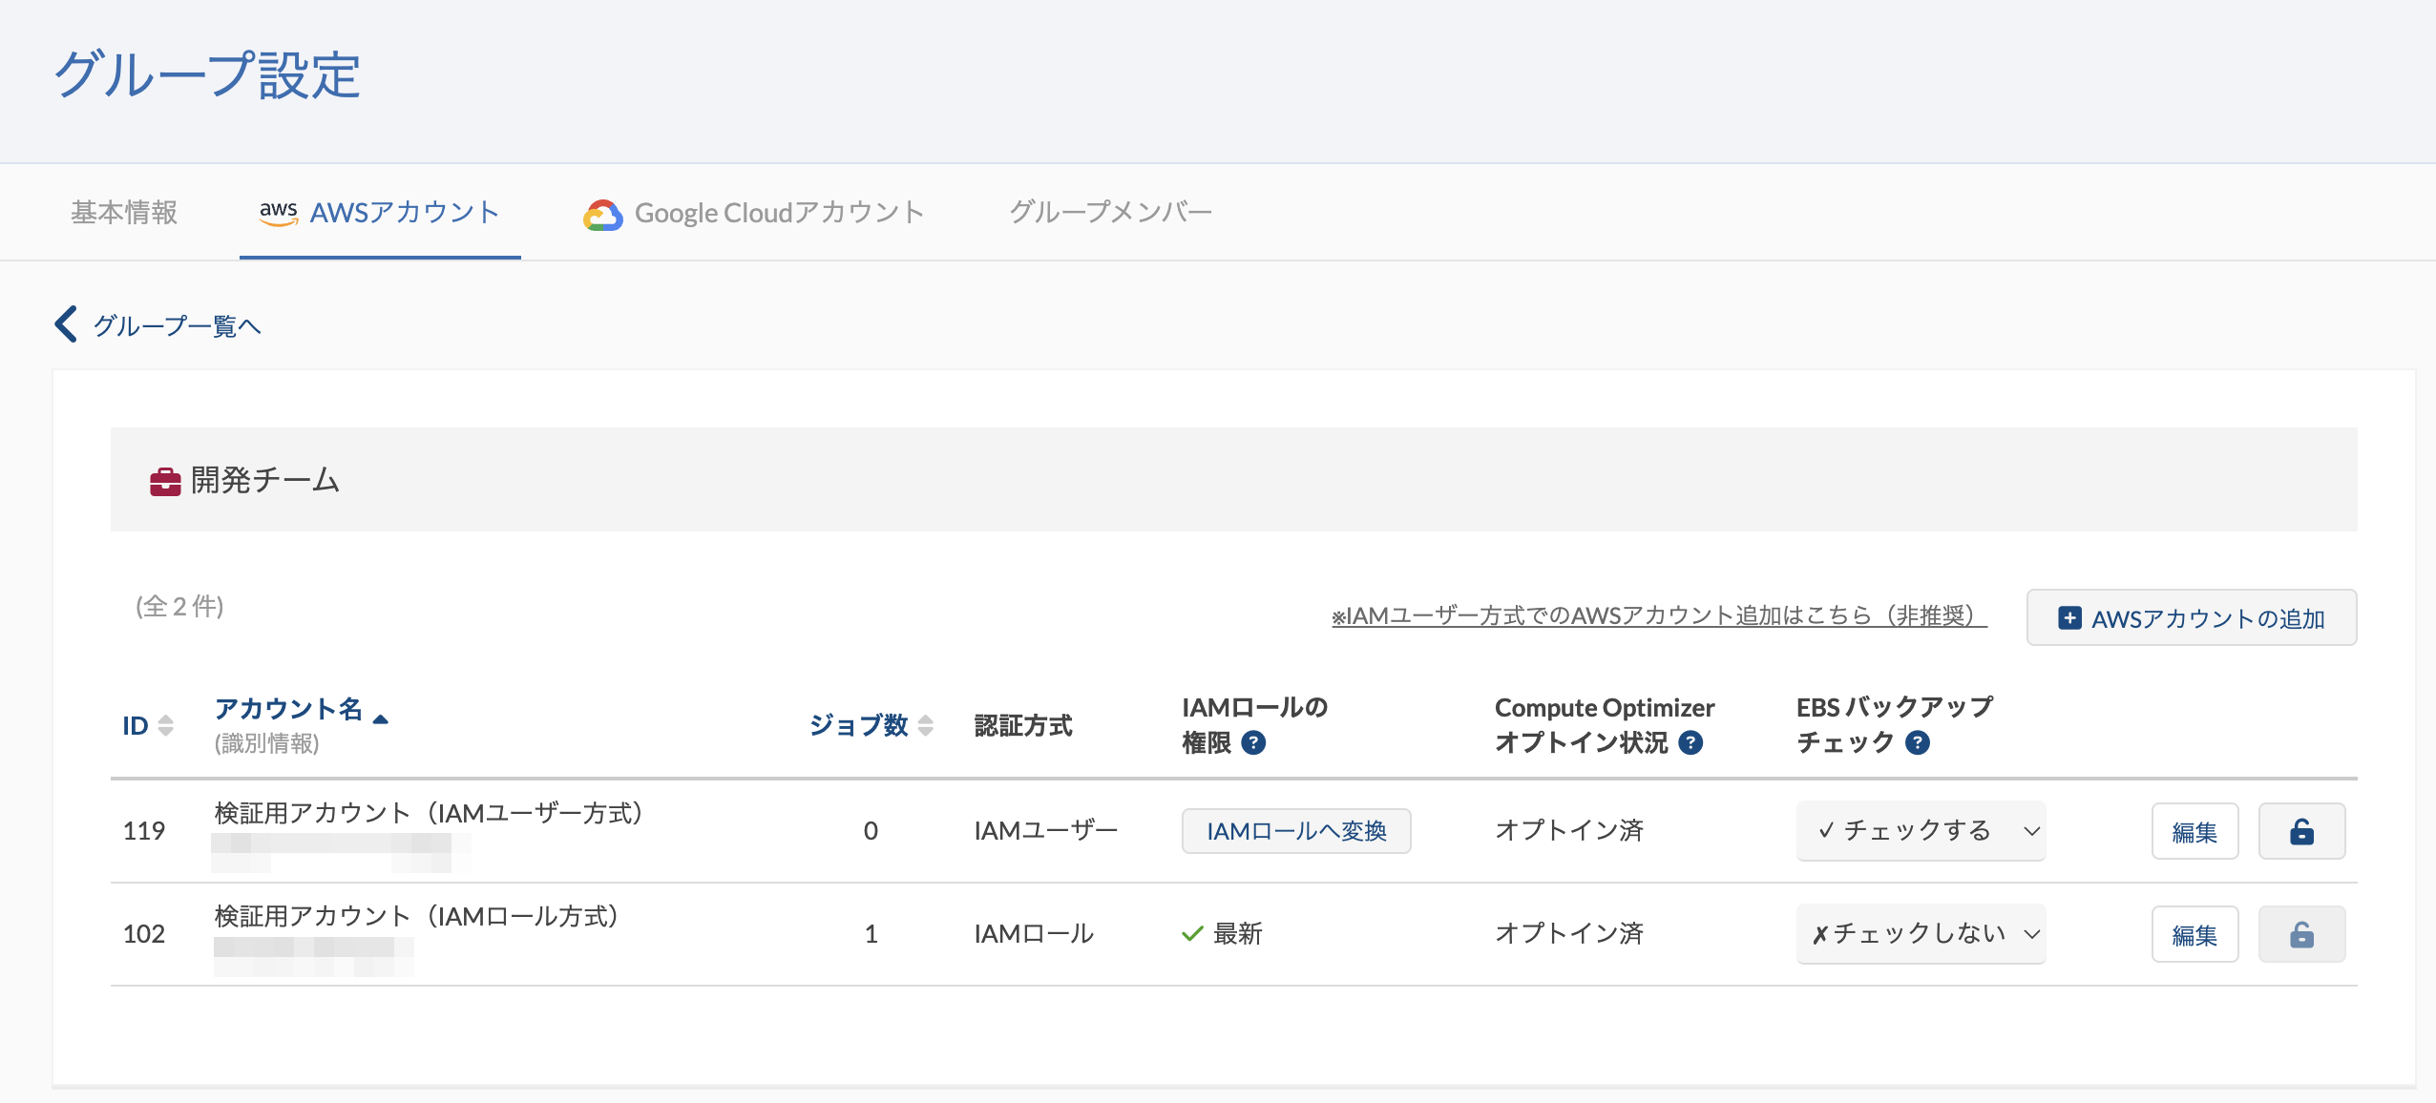The height and width of the screenshot is (1103, 2436).
Task: Click the ID cell 119
Action: (144, 830)
